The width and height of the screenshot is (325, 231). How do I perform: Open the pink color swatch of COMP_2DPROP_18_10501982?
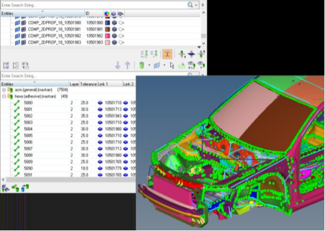107,36
